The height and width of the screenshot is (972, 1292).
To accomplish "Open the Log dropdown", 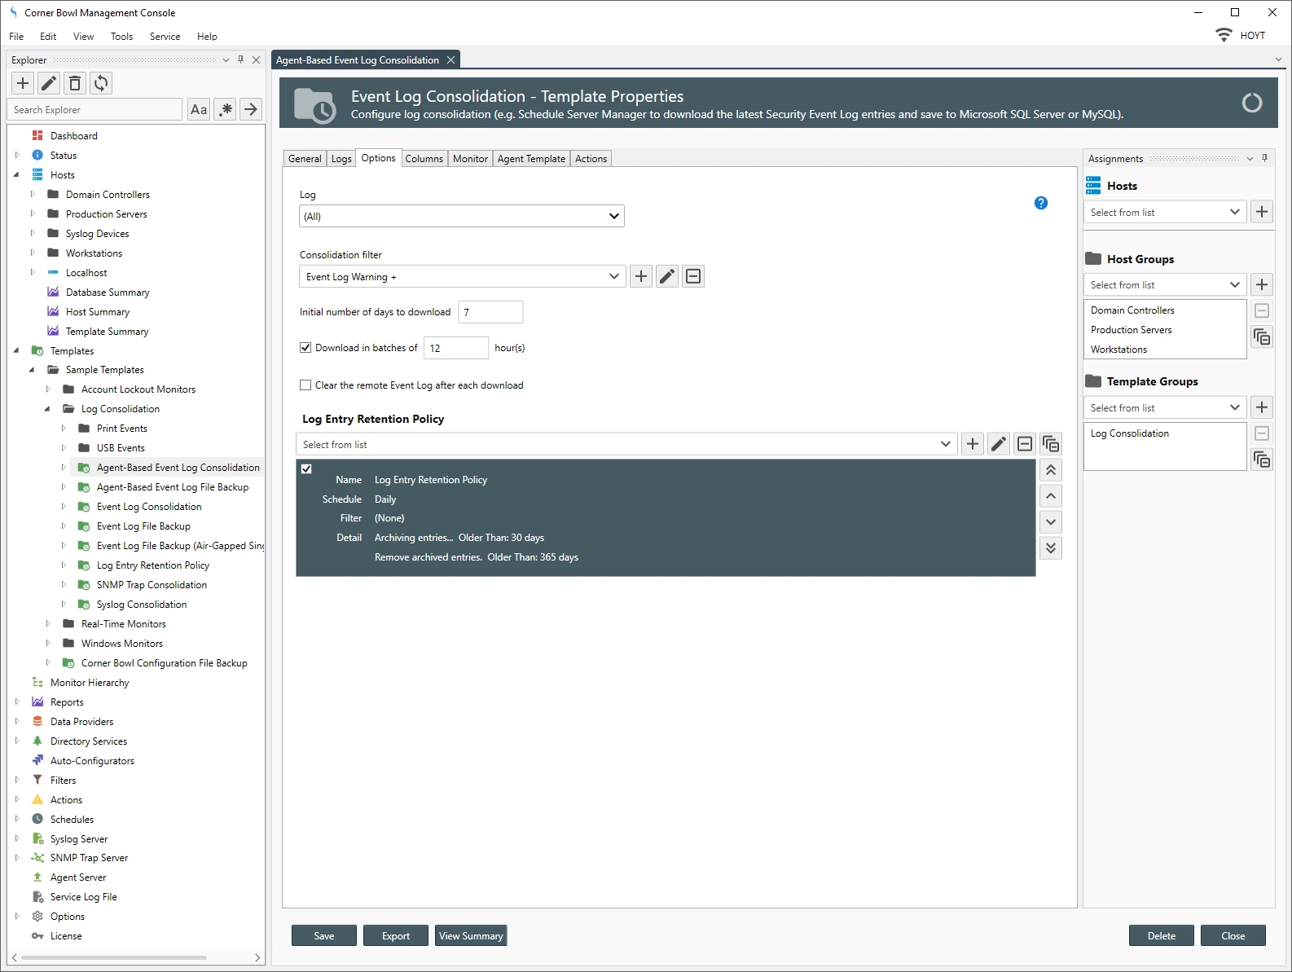I will pos(461,216).
